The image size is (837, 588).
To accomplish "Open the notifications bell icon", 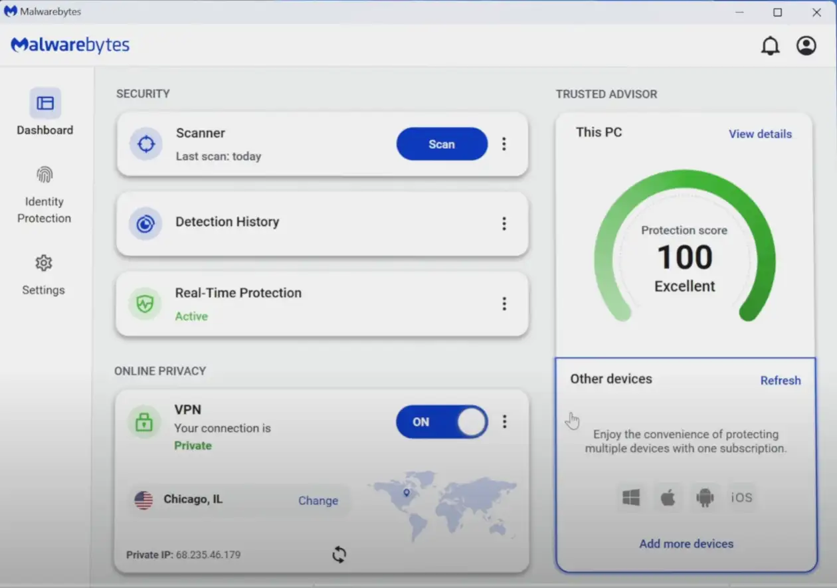I will [x=770, y=46].
